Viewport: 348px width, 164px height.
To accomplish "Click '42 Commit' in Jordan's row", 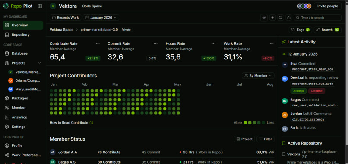I will [151, 152].
